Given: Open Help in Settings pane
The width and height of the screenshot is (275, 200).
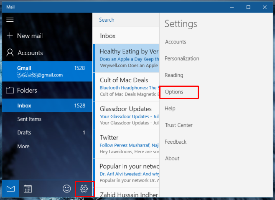Looking at the screenshot, I should pyautogui.click(x=170, y=108).
